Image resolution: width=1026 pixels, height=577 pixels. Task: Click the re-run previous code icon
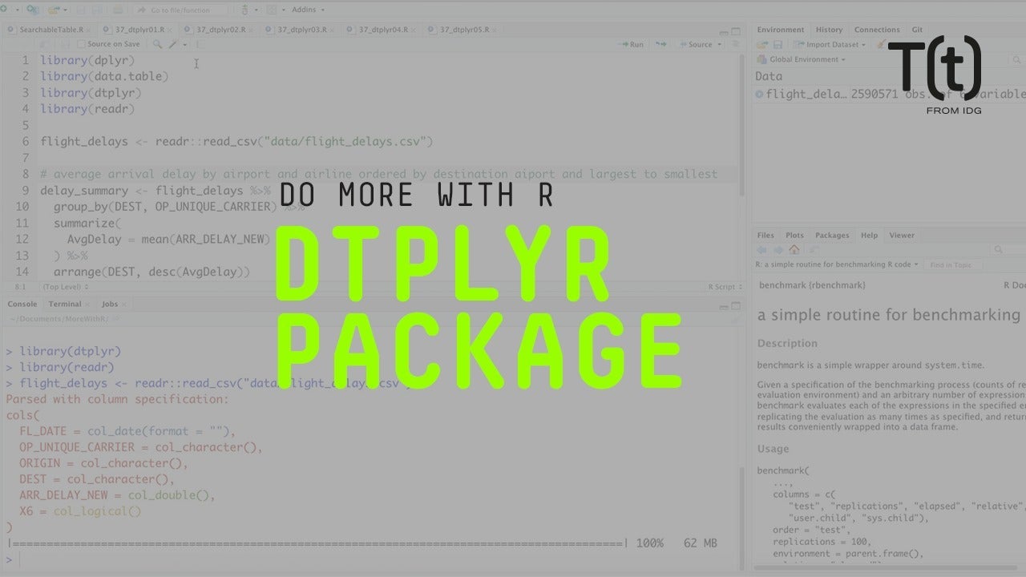661,45
